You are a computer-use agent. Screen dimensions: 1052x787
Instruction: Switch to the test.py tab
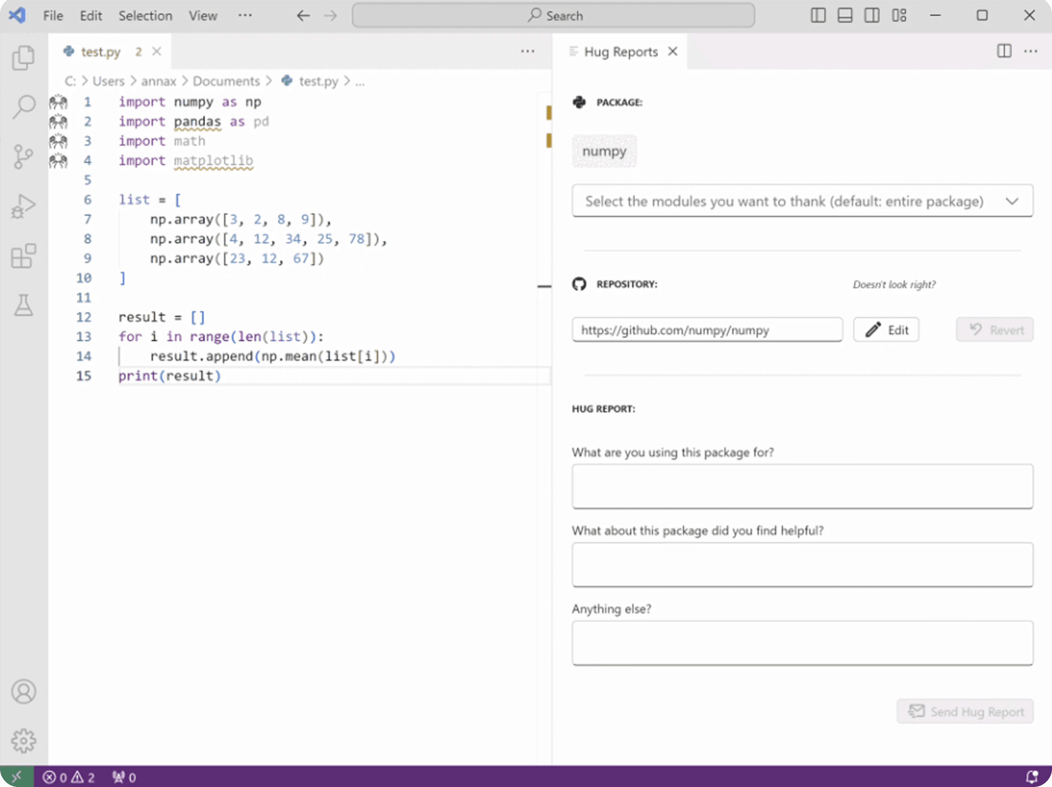click(101, 51)
